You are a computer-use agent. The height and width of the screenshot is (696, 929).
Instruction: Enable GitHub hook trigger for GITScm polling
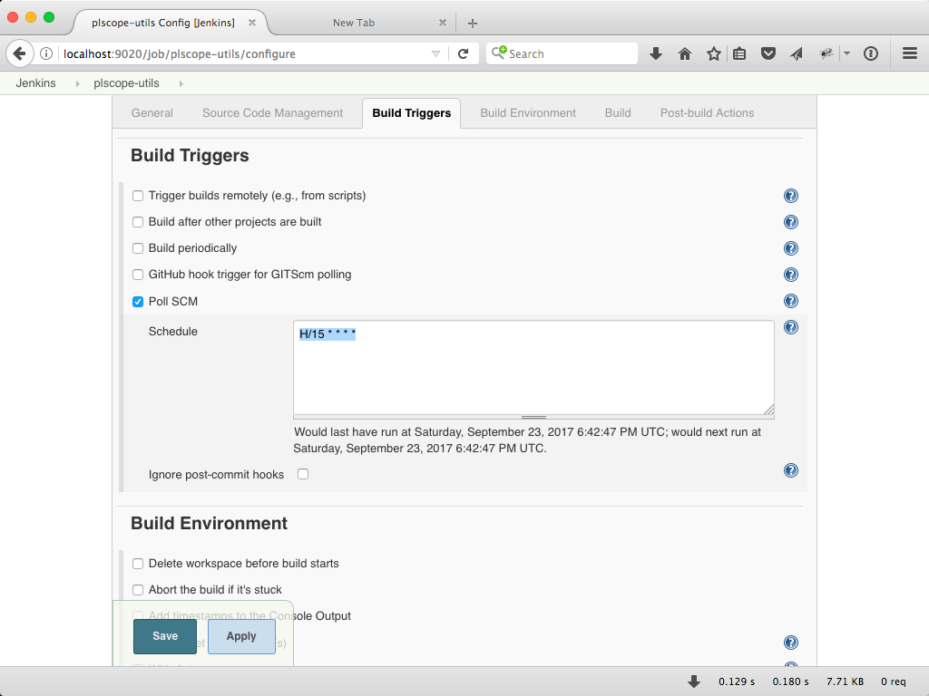[x=138, y=275]
